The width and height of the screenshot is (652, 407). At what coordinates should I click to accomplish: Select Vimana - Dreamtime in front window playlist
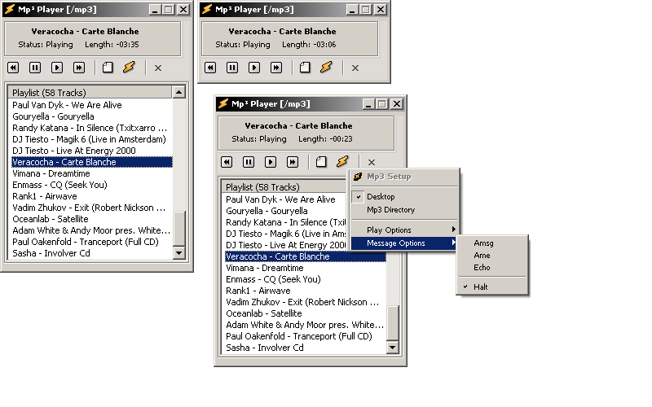tap(306, 268)
